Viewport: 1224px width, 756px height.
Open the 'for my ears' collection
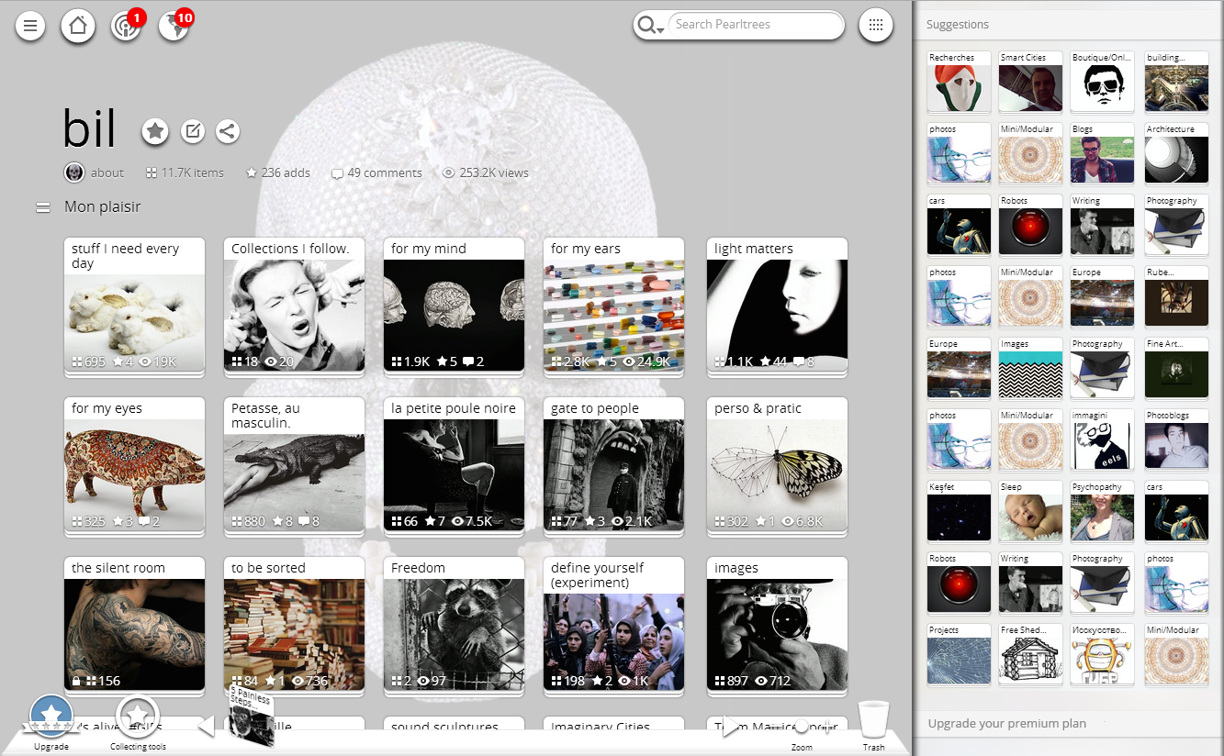tap(613, 306)
